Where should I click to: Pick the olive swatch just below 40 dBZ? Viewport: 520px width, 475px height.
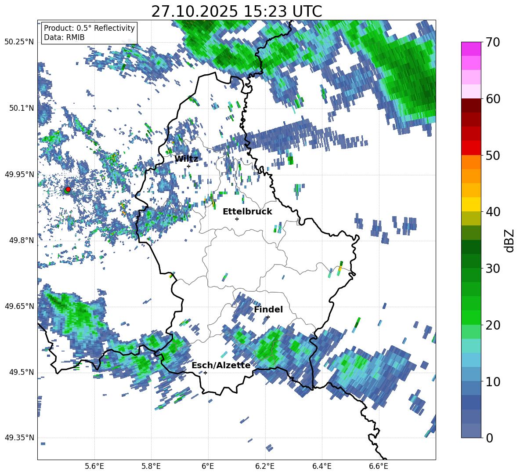(x=471, y=218)
